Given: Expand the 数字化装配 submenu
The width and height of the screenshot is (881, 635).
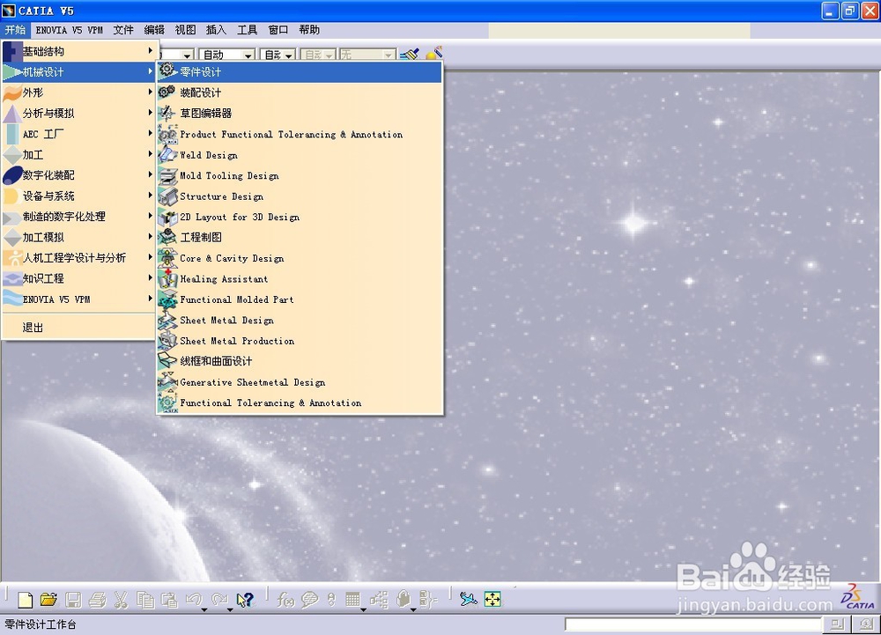Looking at the screenshot, I should [79, 175].
